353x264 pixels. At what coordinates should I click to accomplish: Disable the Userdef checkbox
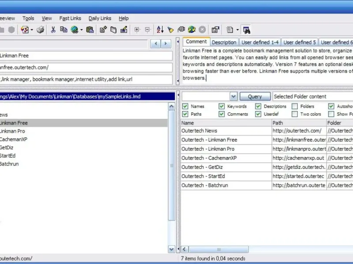[x=258, y=114]
